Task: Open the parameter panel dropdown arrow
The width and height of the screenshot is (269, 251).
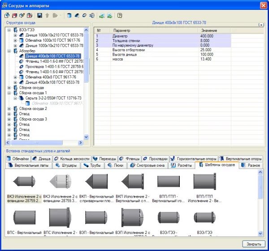Action: (x=261, y=25)
